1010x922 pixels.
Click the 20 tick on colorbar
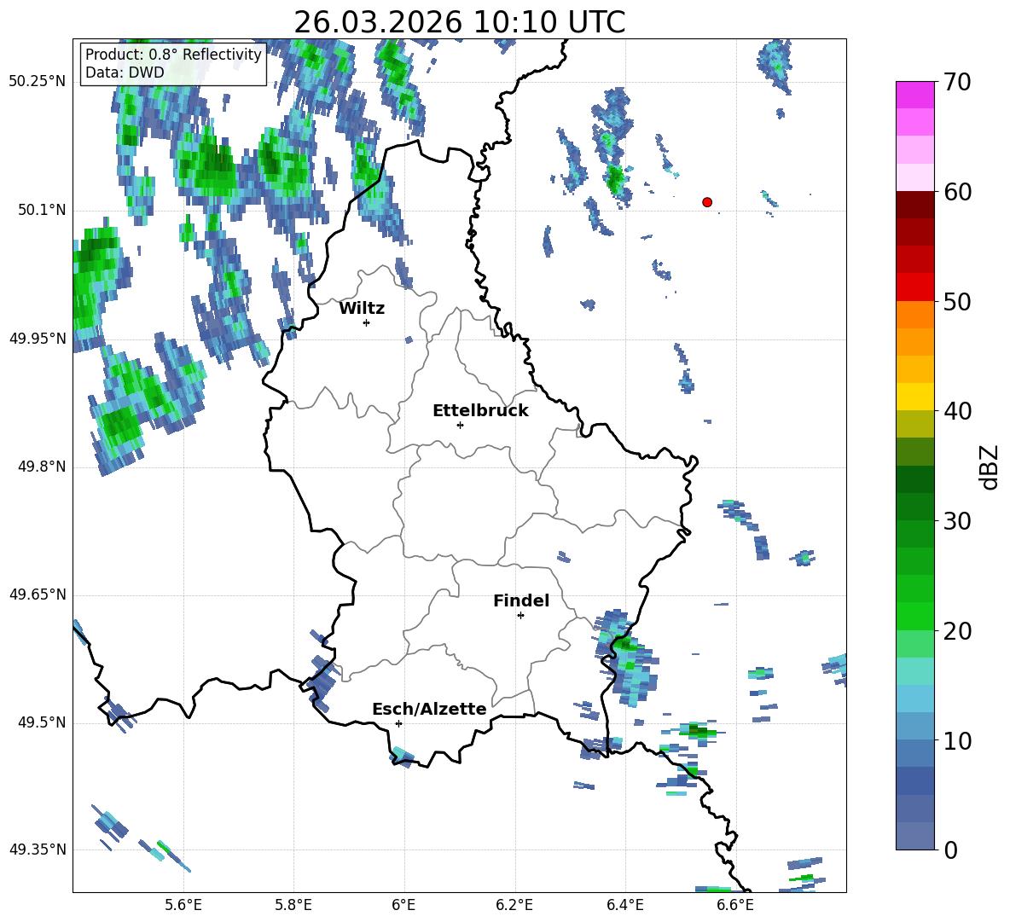click(957, 630)
